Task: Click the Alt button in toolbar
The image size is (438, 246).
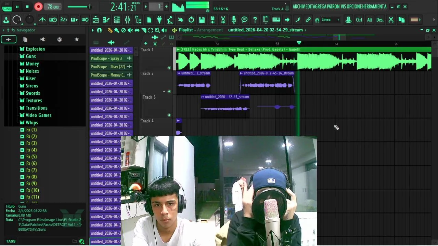Action: (370, 20)
